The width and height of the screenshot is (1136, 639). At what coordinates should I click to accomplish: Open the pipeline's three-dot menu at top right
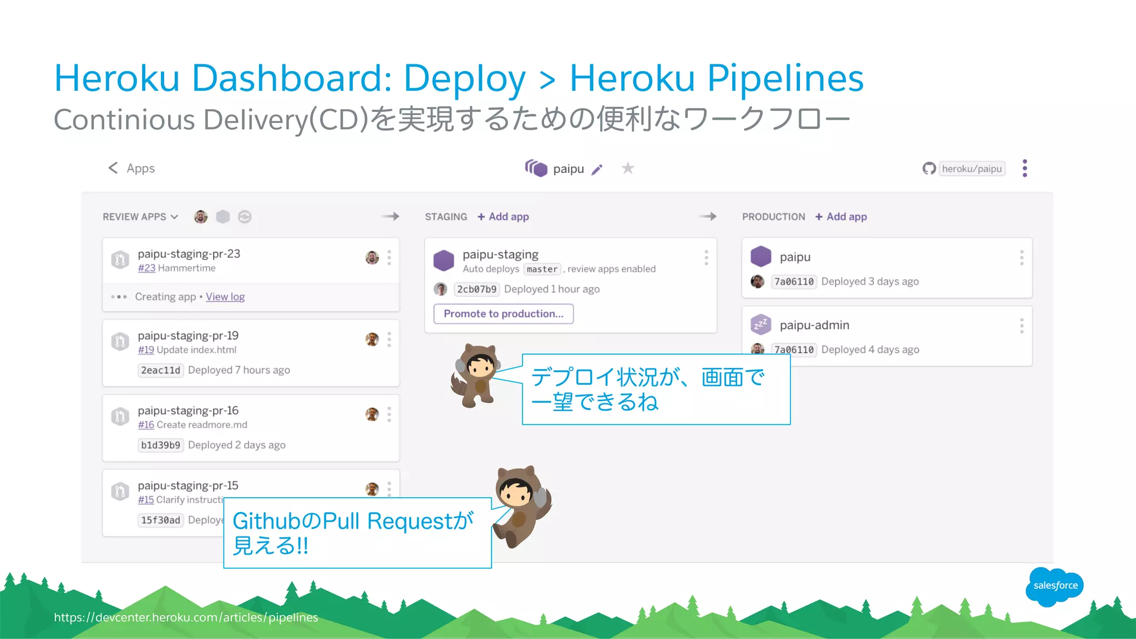[1025, 168]
